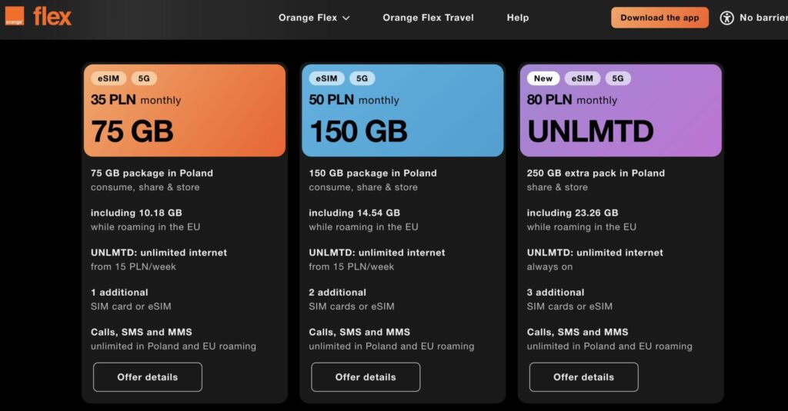788x411 pixels.
Task: Click 5G badge on 150 GB plan
Action: (x=362, y=78)
